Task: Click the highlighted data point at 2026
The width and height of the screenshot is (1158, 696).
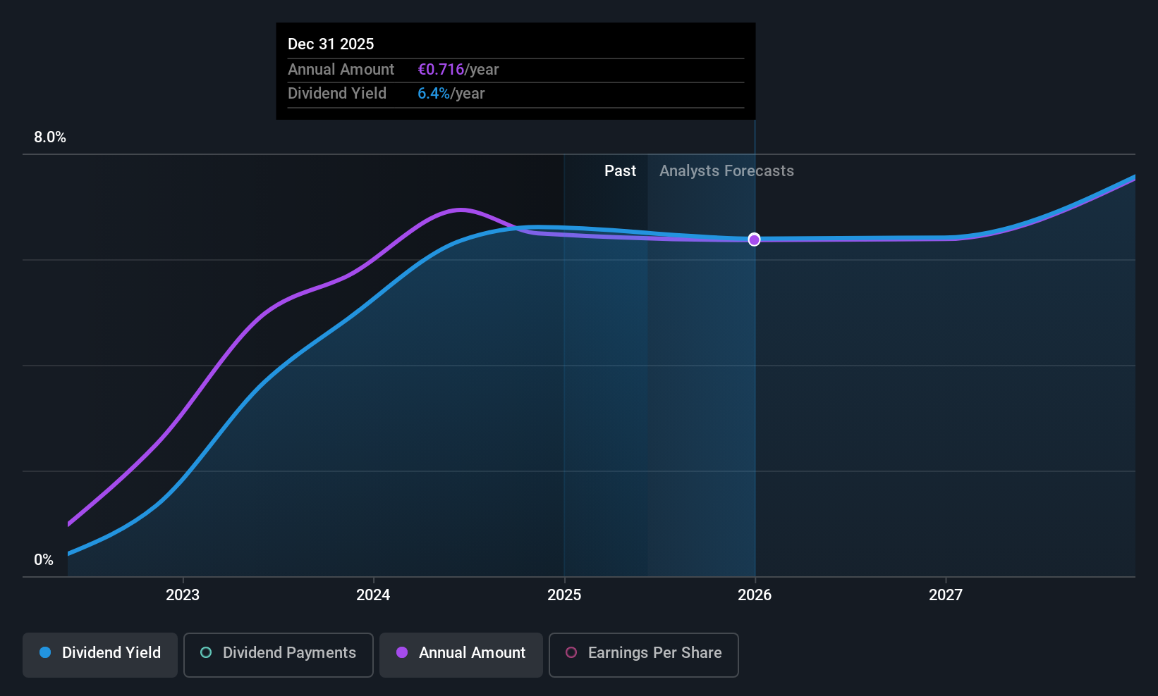Action: (754, 240)
